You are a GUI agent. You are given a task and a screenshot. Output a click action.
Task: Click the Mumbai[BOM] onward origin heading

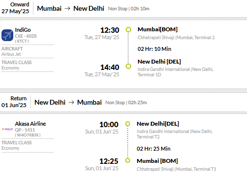pyautogui.click(x=158, y=29)
